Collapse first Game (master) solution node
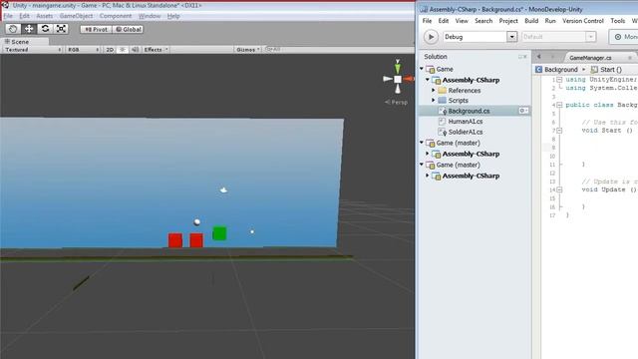This screenshot has width=638, height=359. [x=422, y=143]
